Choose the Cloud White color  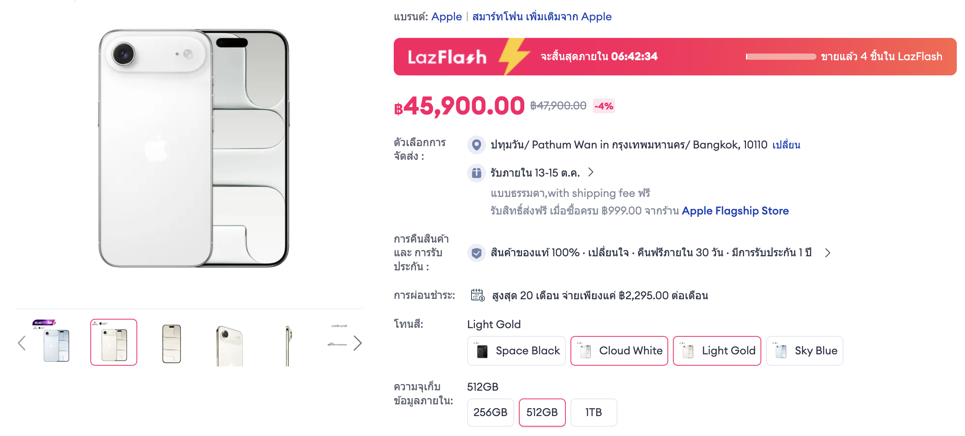coord(619,351)
